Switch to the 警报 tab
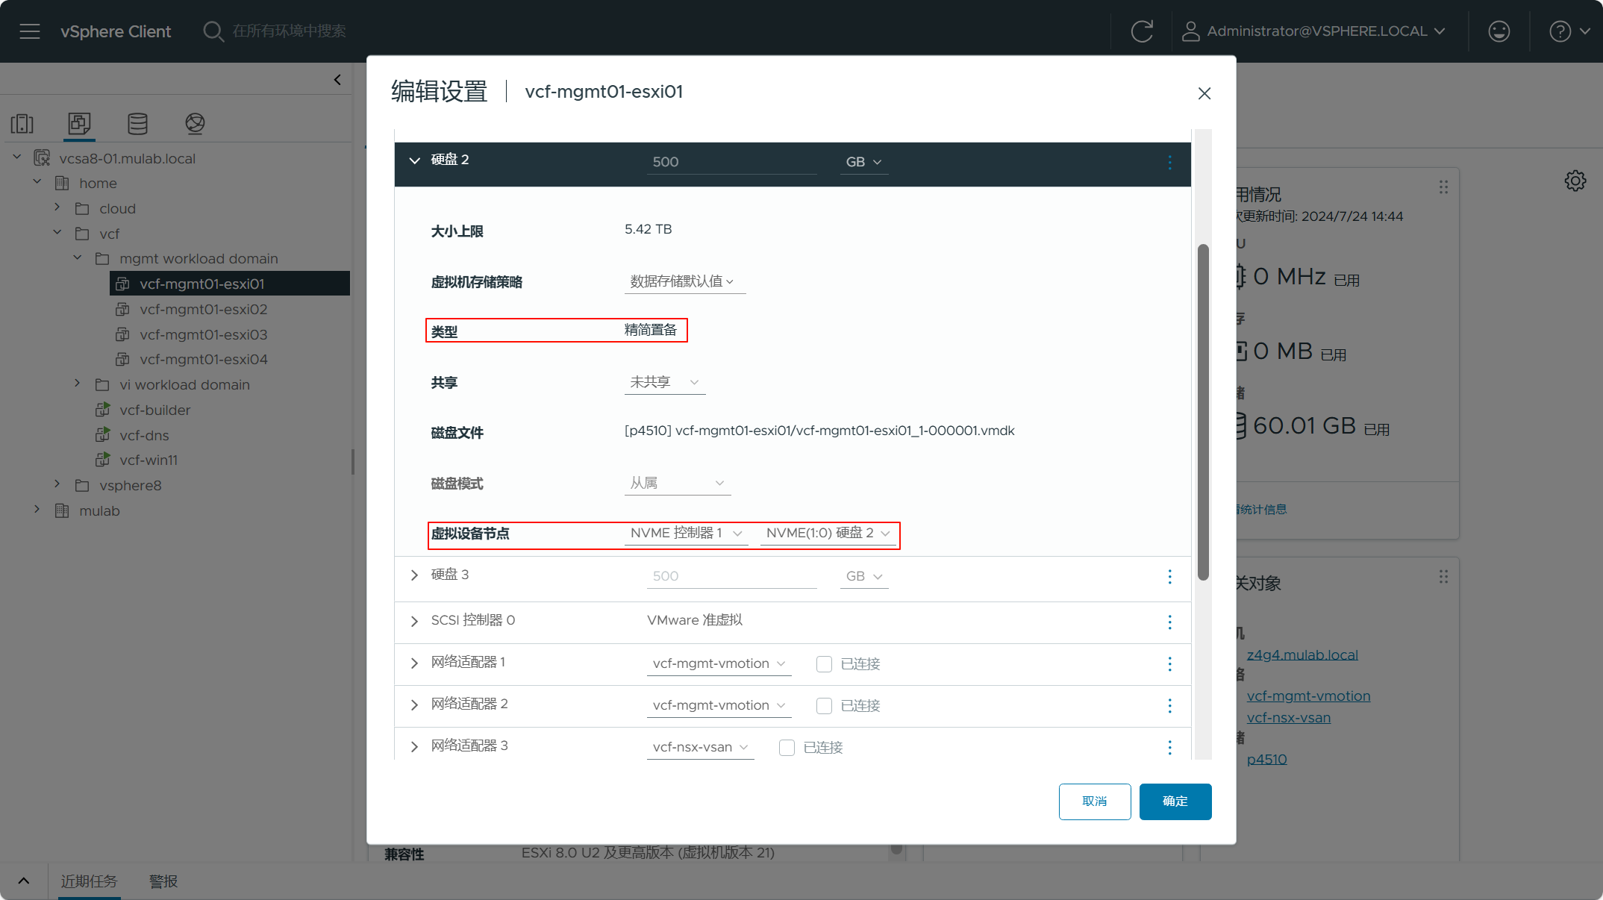The width and height of the screenshot is (1603, 900). tap(163, 881)
